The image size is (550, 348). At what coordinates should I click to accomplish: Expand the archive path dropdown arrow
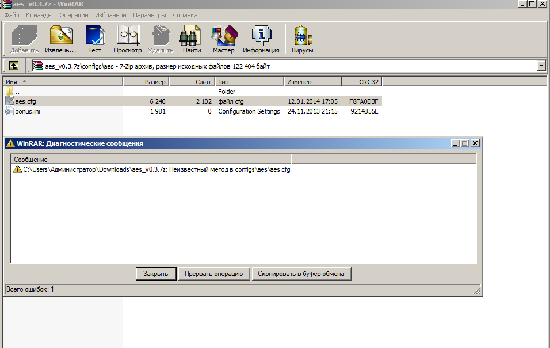coord(541,66)
